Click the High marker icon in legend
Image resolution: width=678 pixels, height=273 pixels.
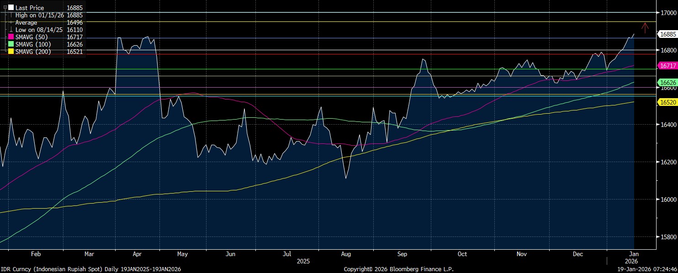pyautogui.click(x=11, y=15)
